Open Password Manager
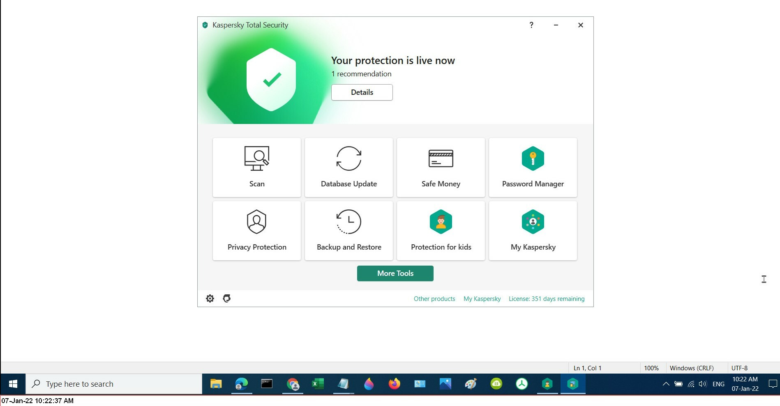 click(533, 167)
